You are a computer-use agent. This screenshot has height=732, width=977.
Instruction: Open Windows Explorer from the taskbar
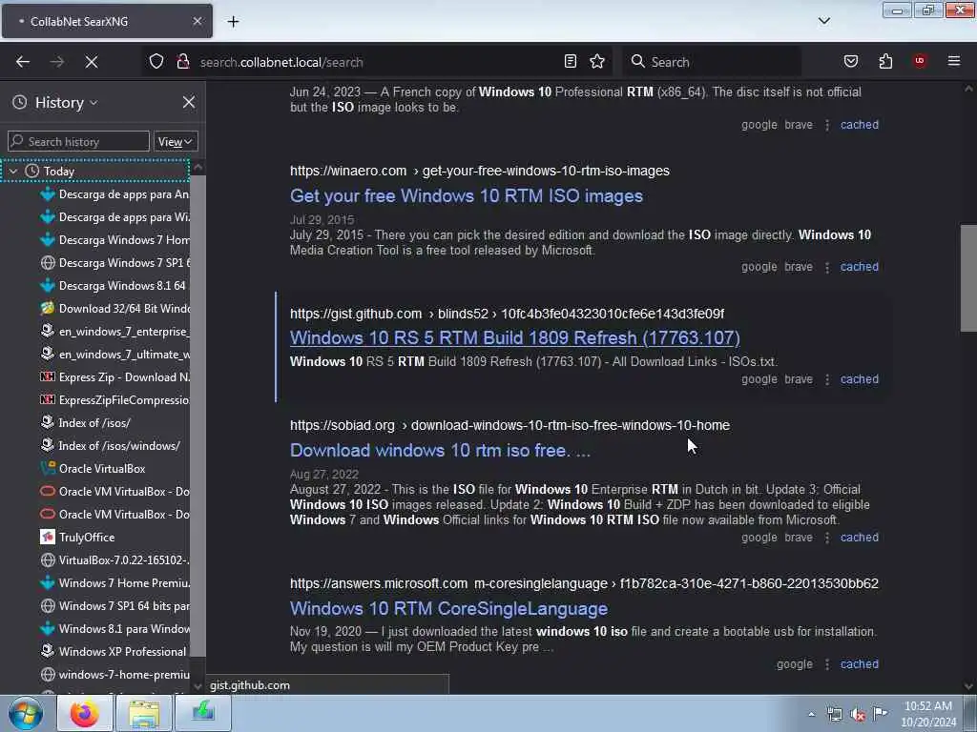coord(144,713)
